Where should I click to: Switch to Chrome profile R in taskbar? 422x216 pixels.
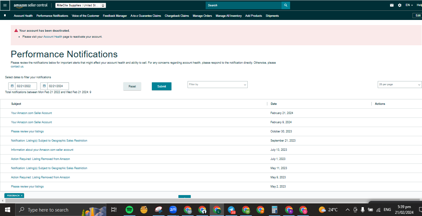[289, 210]
